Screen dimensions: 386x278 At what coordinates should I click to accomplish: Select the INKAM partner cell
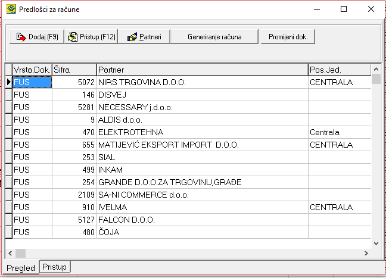click(x=203, y=170)
